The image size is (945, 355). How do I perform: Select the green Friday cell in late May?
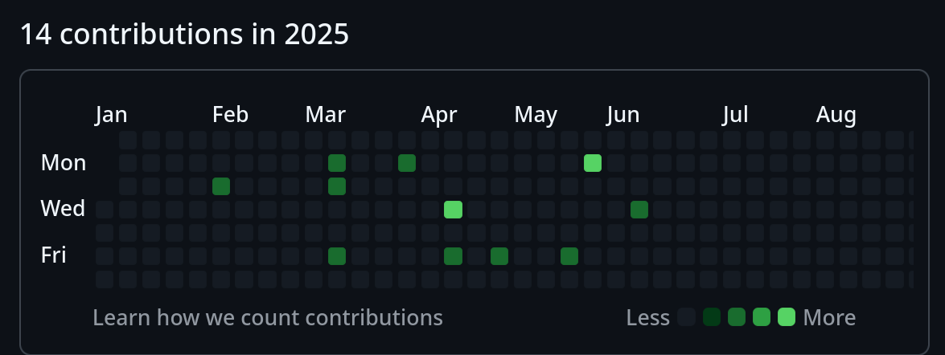click(x=569, y=255)
